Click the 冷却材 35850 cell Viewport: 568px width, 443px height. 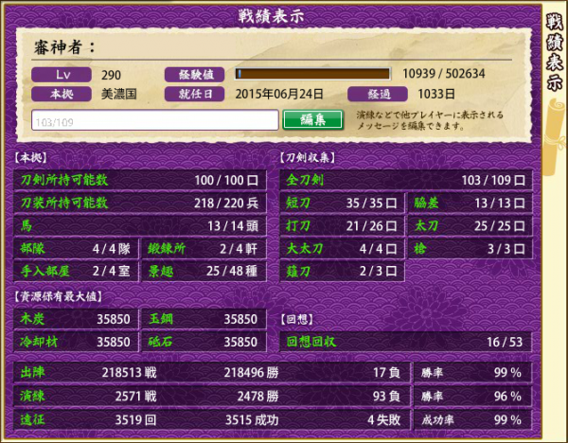pos(76,342)
